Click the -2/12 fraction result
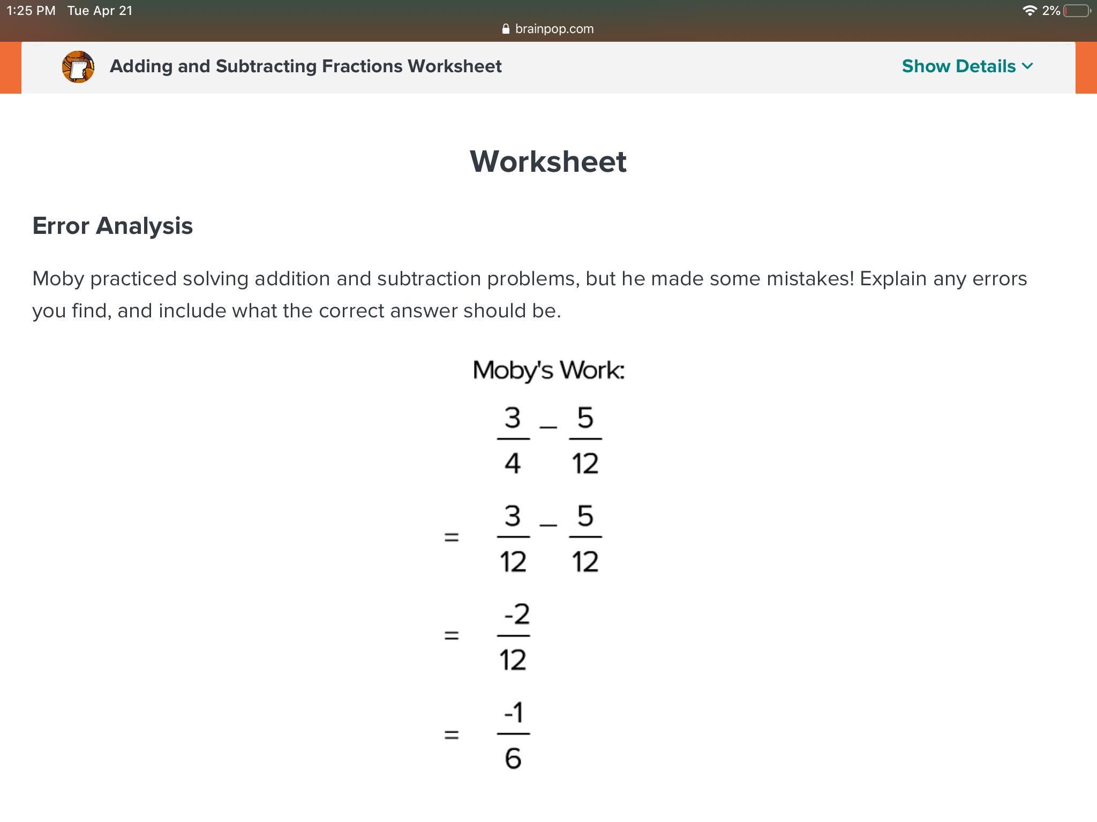Image resolution: width=1097 pixels, height=822 pixels. tap(513, 637)
